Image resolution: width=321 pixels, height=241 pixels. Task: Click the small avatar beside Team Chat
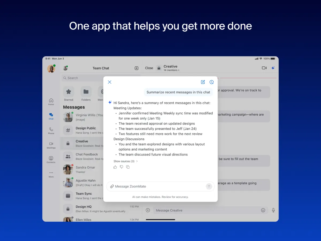pos(65,68)
